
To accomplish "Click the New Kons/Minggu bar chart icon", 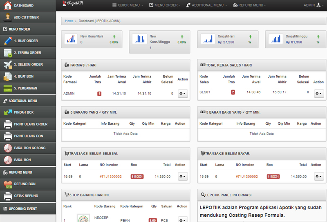I will 140,39.
